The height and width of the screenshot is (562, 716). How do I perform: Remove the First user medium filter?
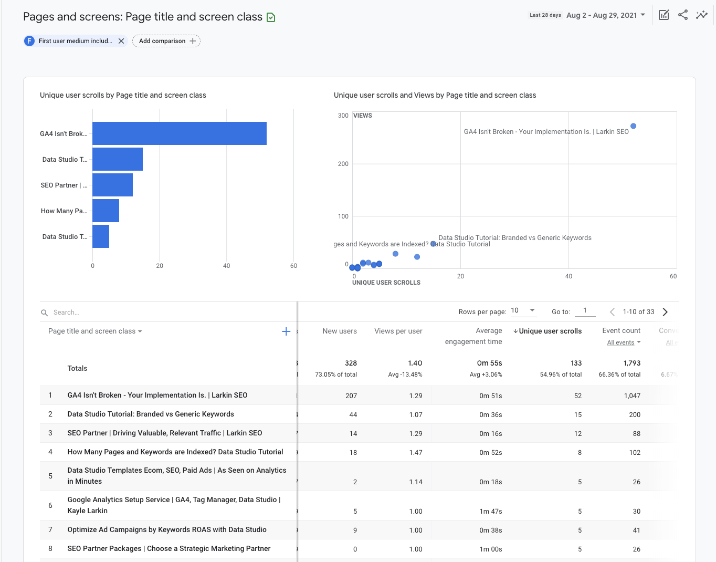(x=121, y=41)
